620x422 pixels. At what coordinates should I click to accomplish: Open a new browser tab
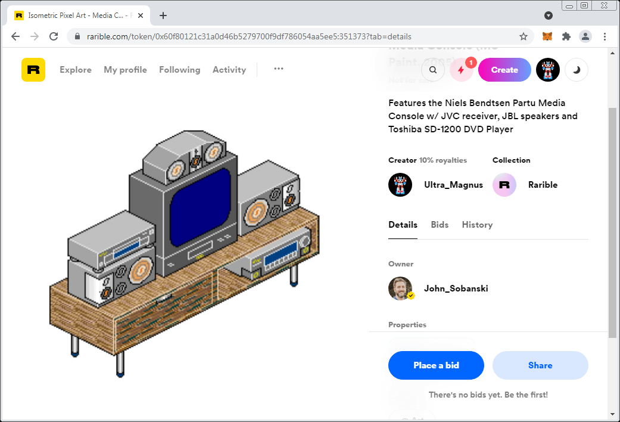(163, 15)
